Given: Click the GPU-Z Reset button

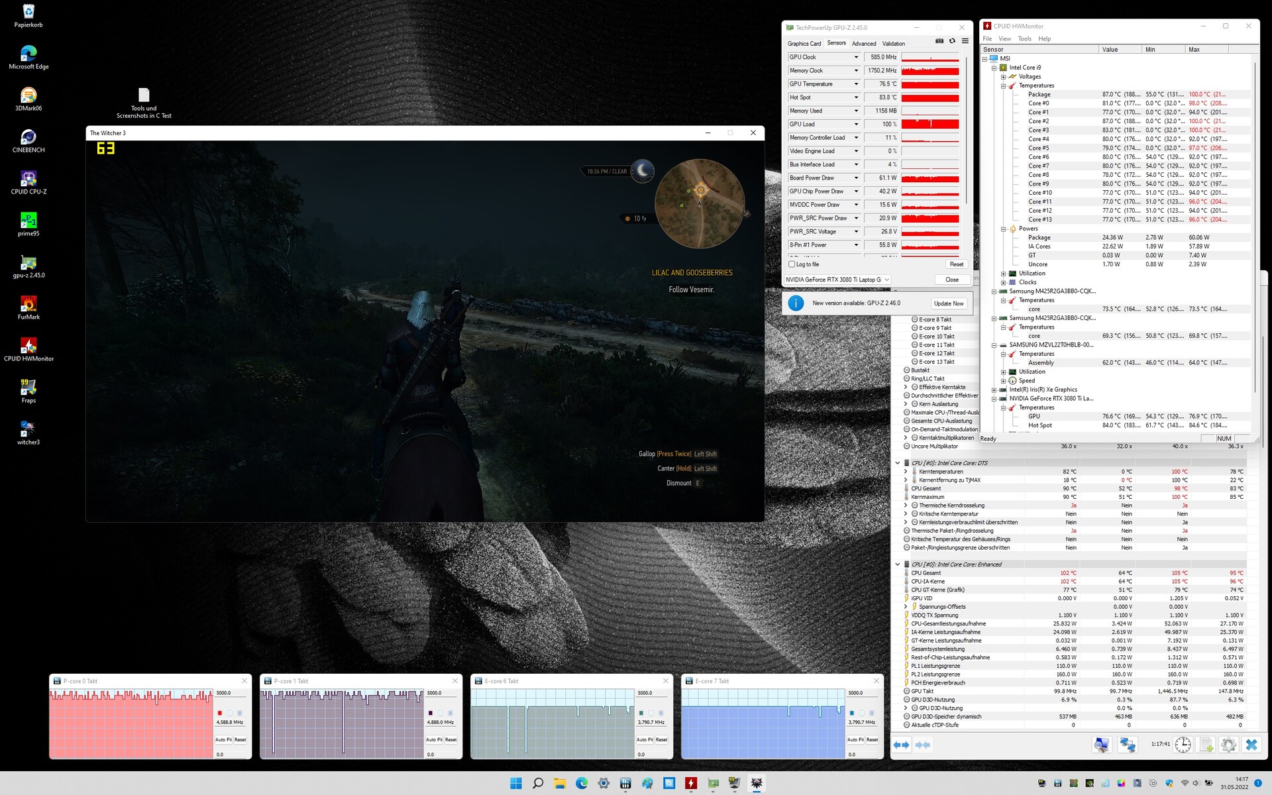Looking at the screenshot, I should pos(956,264).
